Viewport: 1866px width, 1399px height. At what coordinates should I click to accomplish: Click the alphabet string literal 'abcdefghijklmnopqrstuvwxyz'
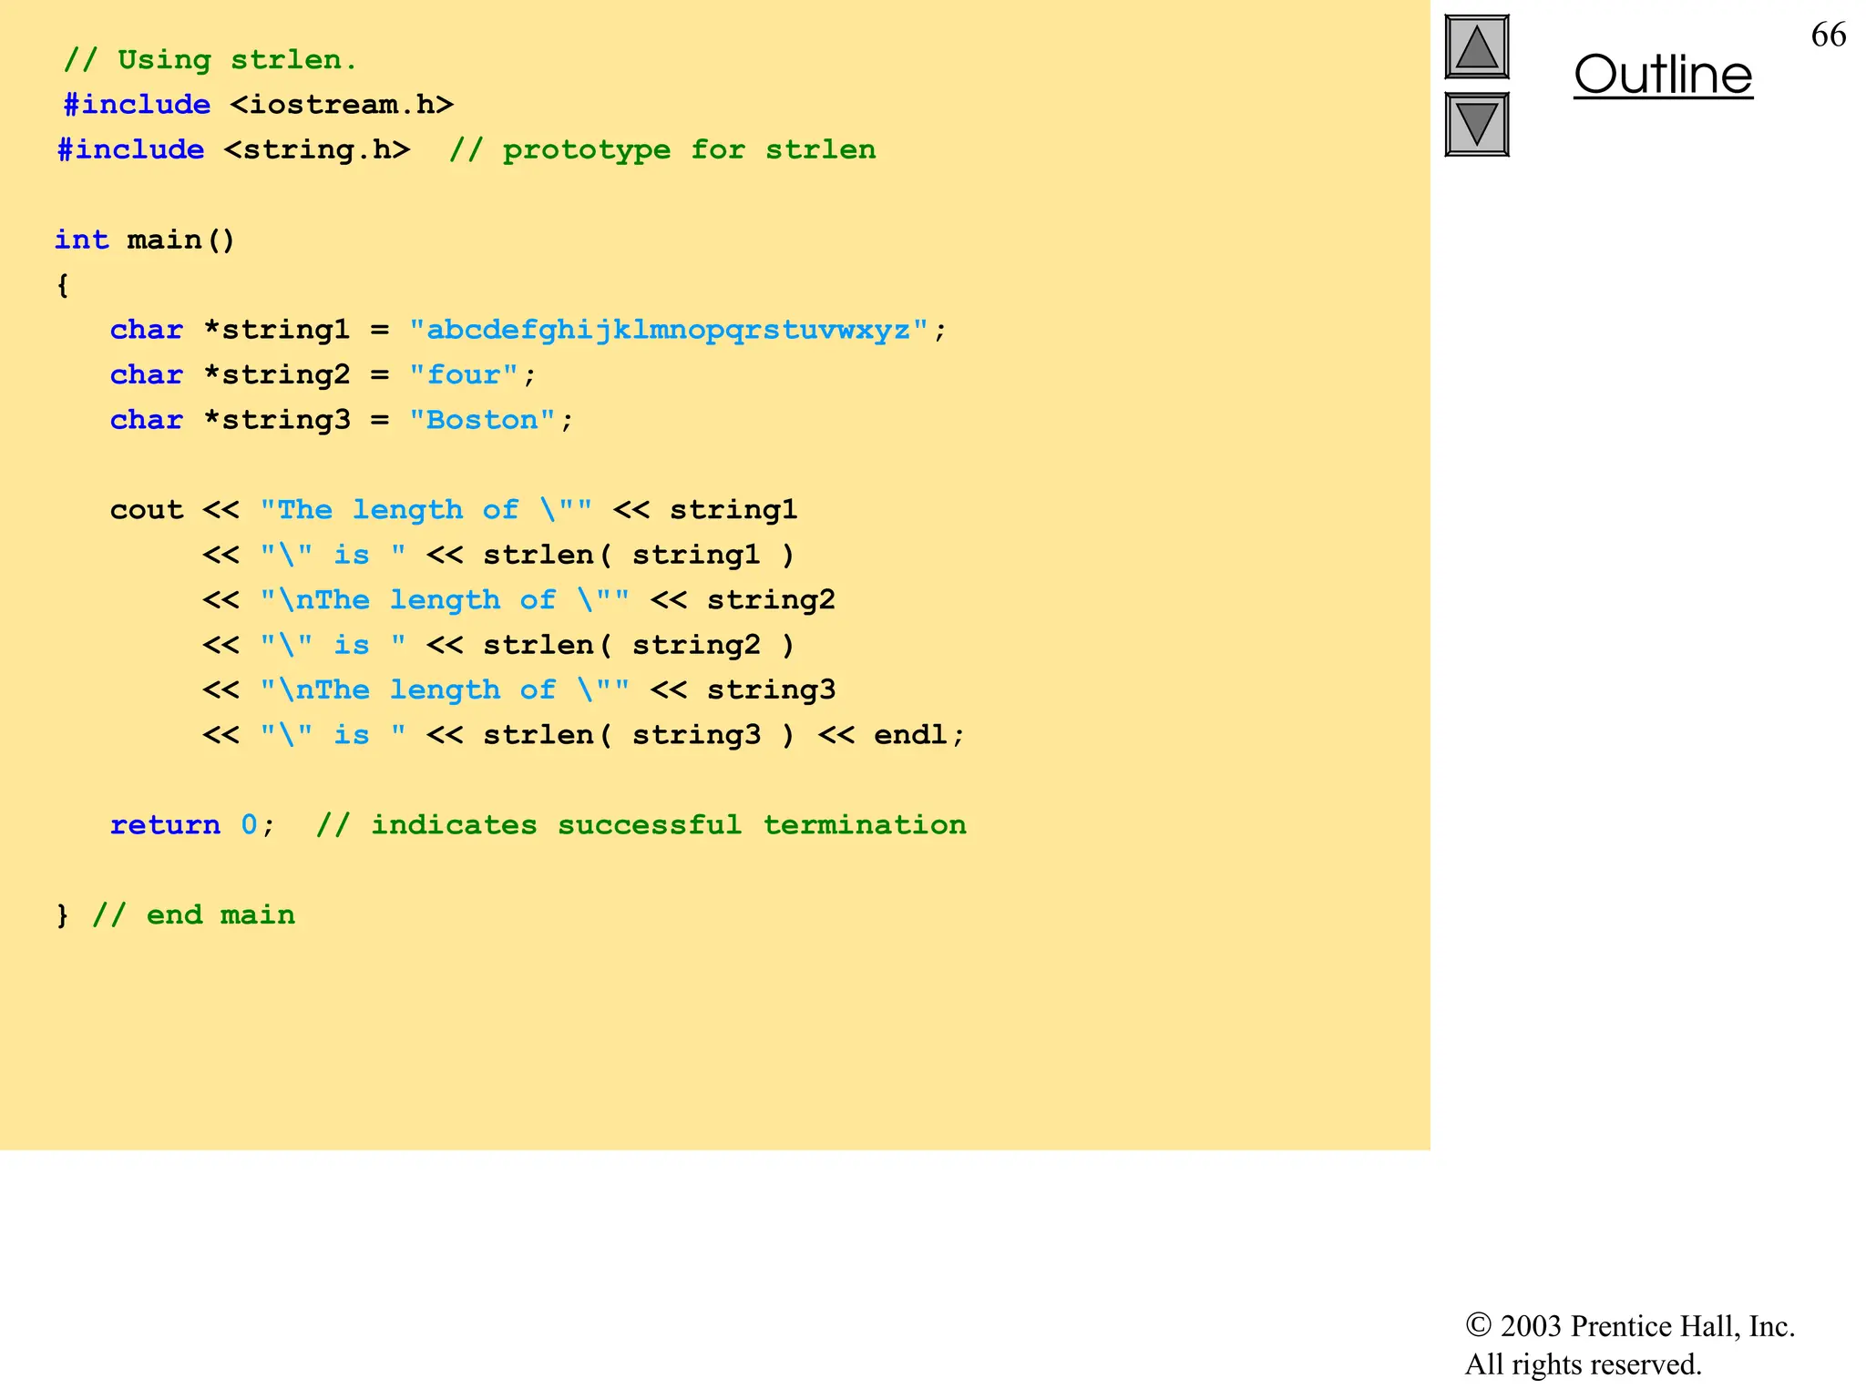click(x=668, y=330)
